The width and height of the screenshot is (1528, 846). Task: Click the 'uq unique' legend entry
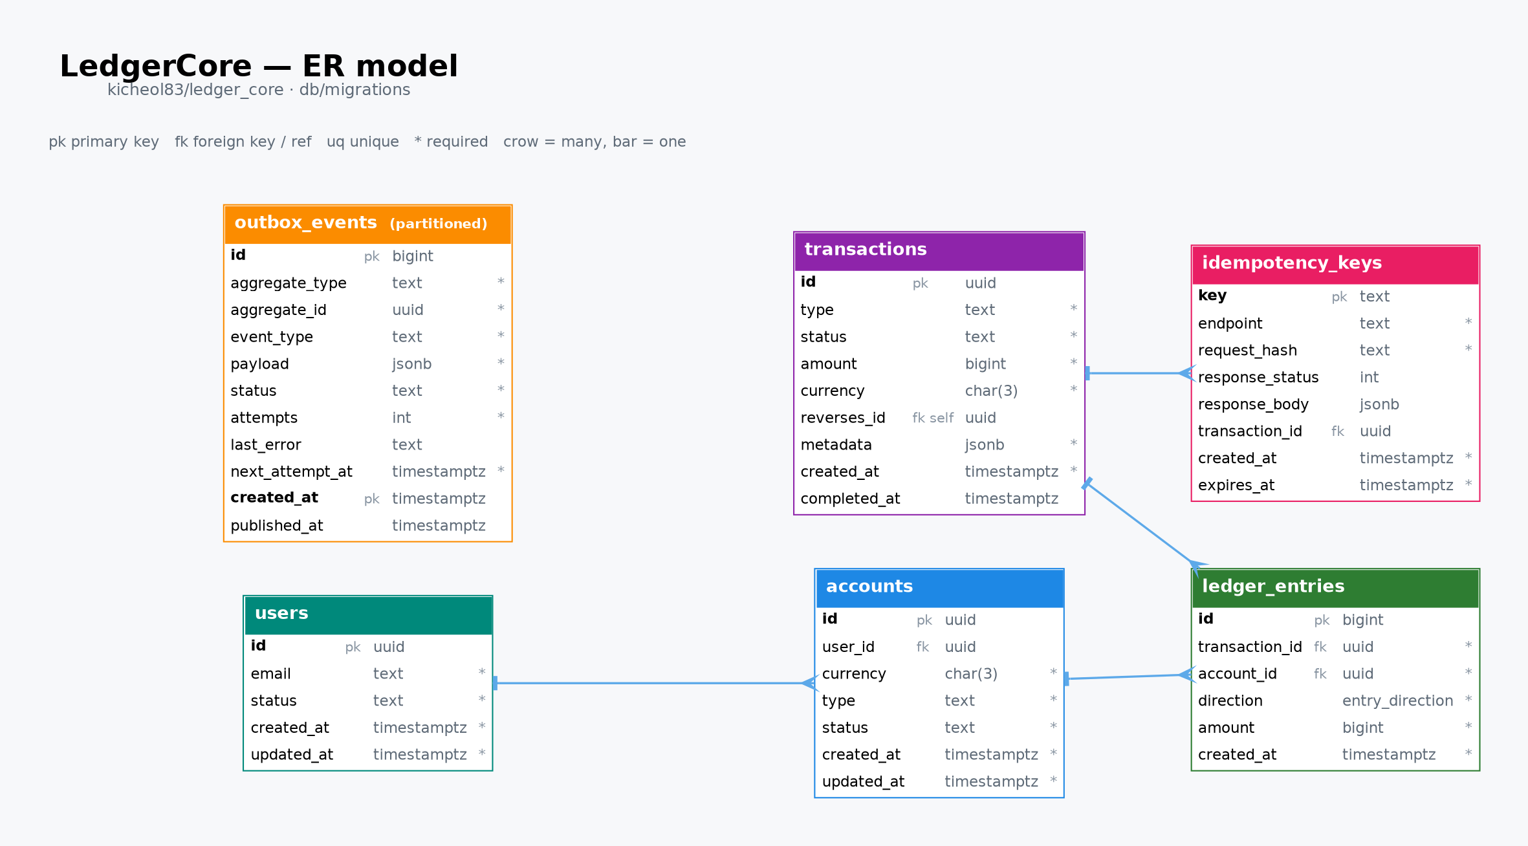(363, 142)
